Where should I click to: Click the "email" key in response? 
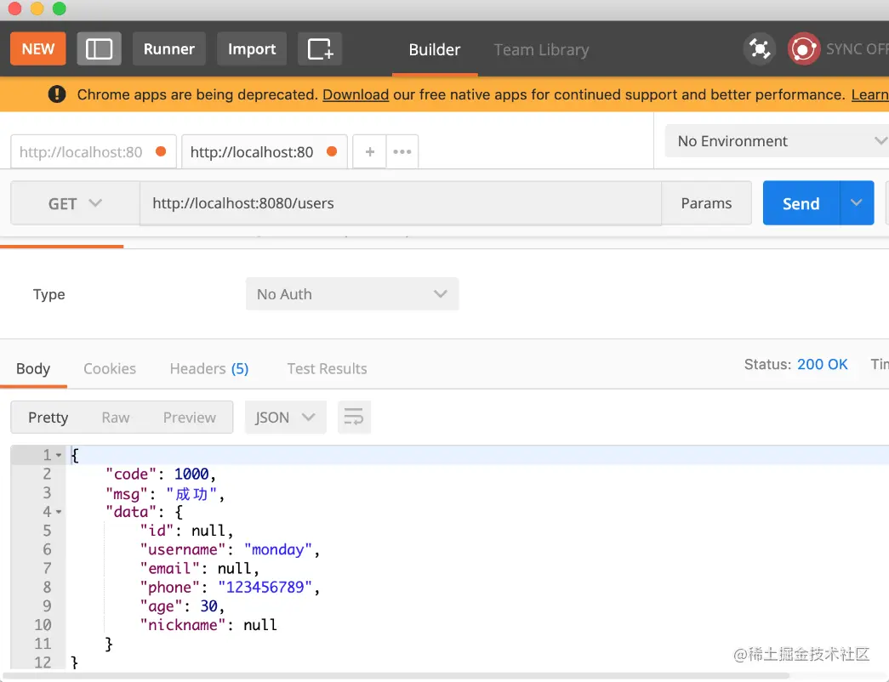click(169, 568)
